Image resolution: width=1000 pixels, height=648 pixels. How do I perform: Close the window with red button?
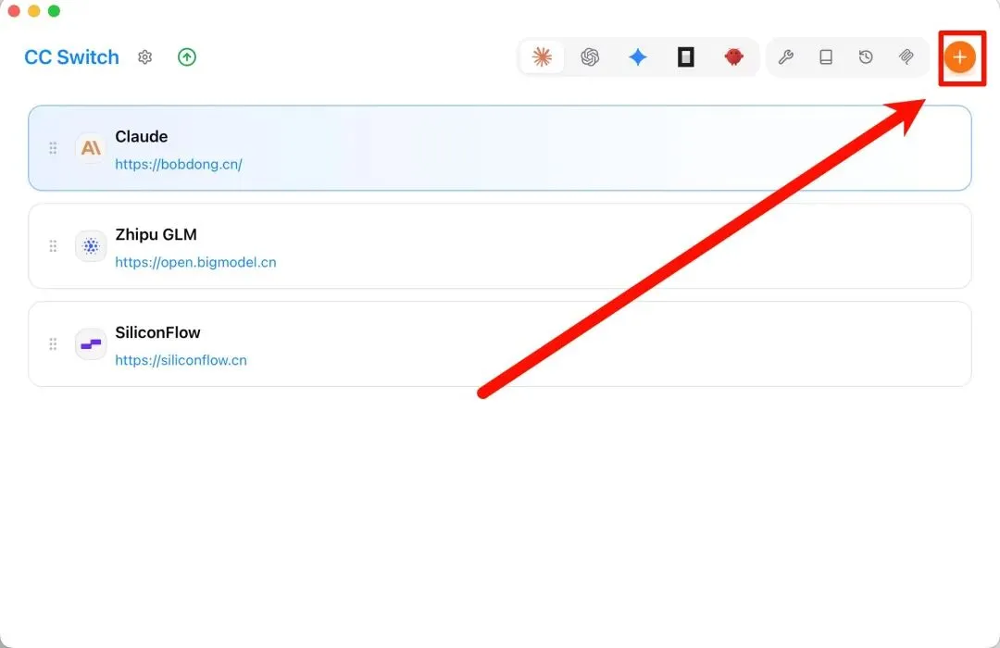pyautogui.click(x=14, y=11)
